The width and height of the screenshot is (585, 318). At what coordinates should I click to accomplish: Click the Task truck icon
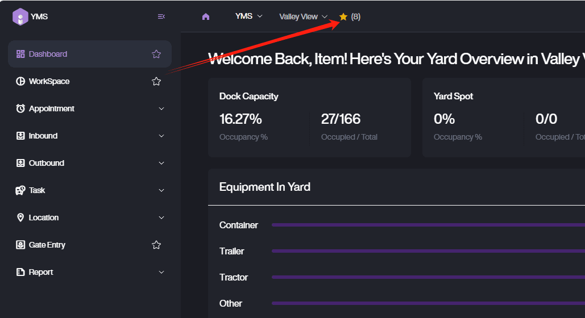coord(20,190)
